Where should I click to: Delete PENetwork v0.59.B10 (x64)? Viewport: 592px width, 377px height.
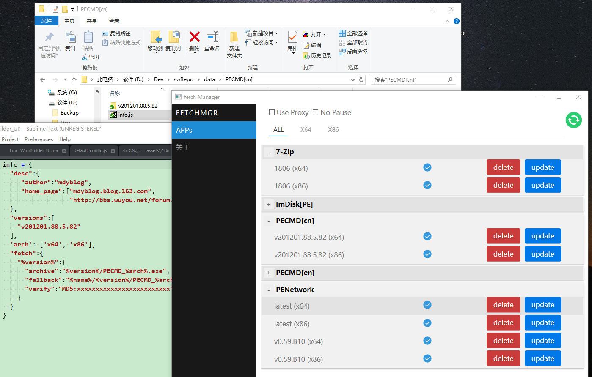pyautogui.click(x=504, y=341)
